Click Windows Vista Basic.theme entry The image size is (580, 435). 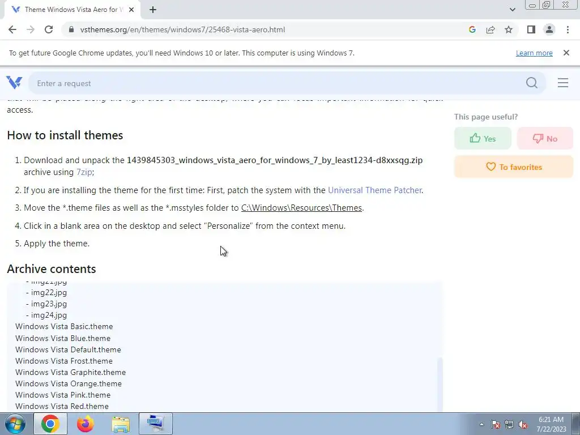pyautogui.click(x=64, y=327)
